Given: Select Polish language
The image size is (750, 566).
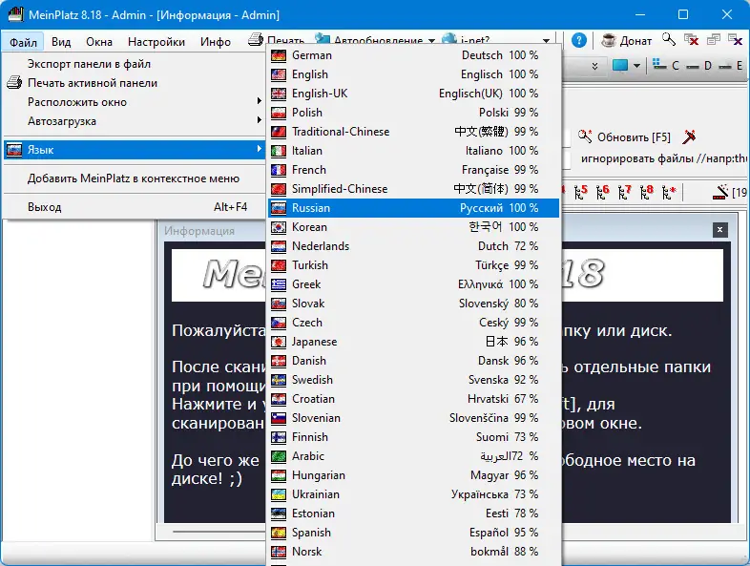Looking at the screenshot, I should click(x=413, y=113).
